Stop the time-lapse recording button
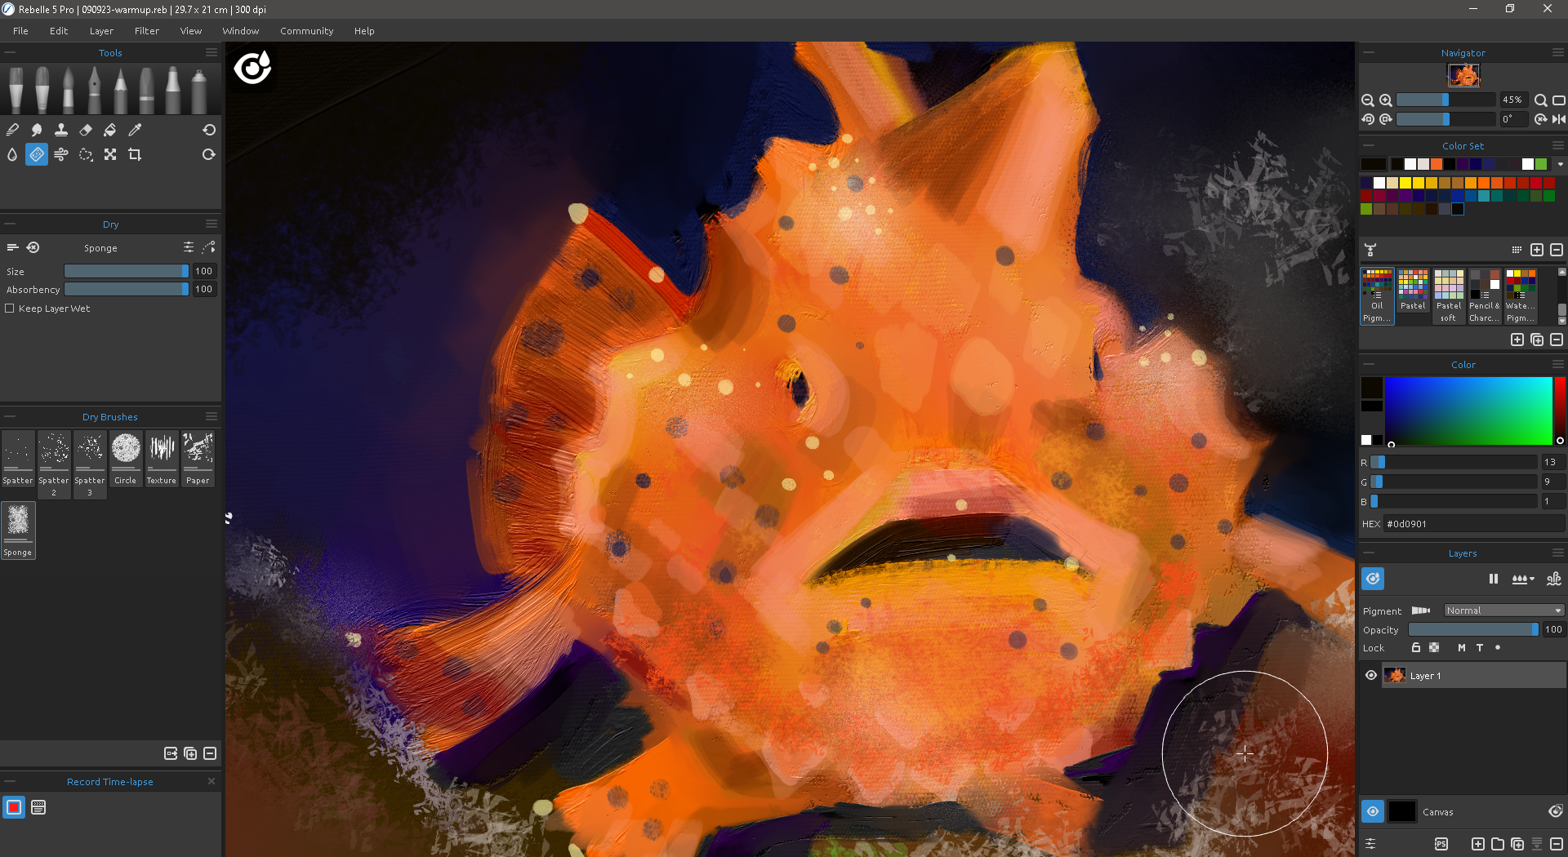Screen dimensions: 1568x857 coord(14,807)
